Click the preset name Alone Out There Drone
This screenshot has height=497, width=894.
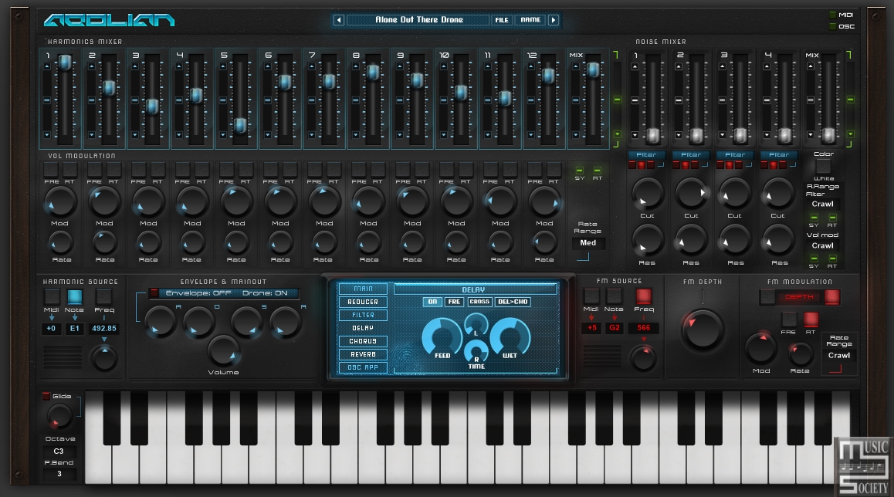pyautogui.click(x=419, y=20)
